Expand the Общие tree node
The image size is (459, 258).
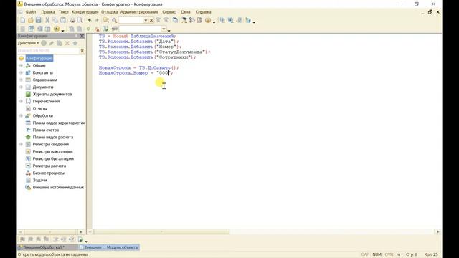click(x=21, y=65)
